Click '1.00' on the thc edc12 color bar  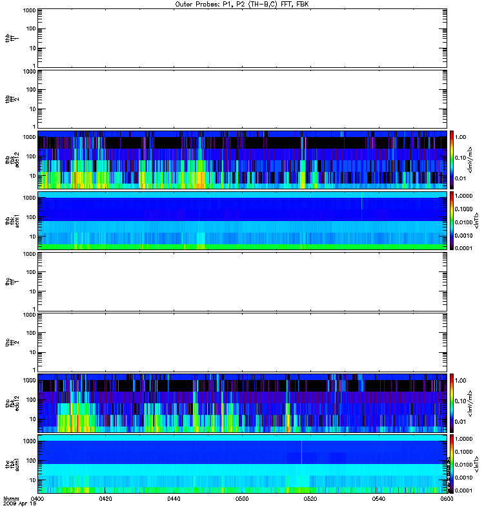pos(460,381)
